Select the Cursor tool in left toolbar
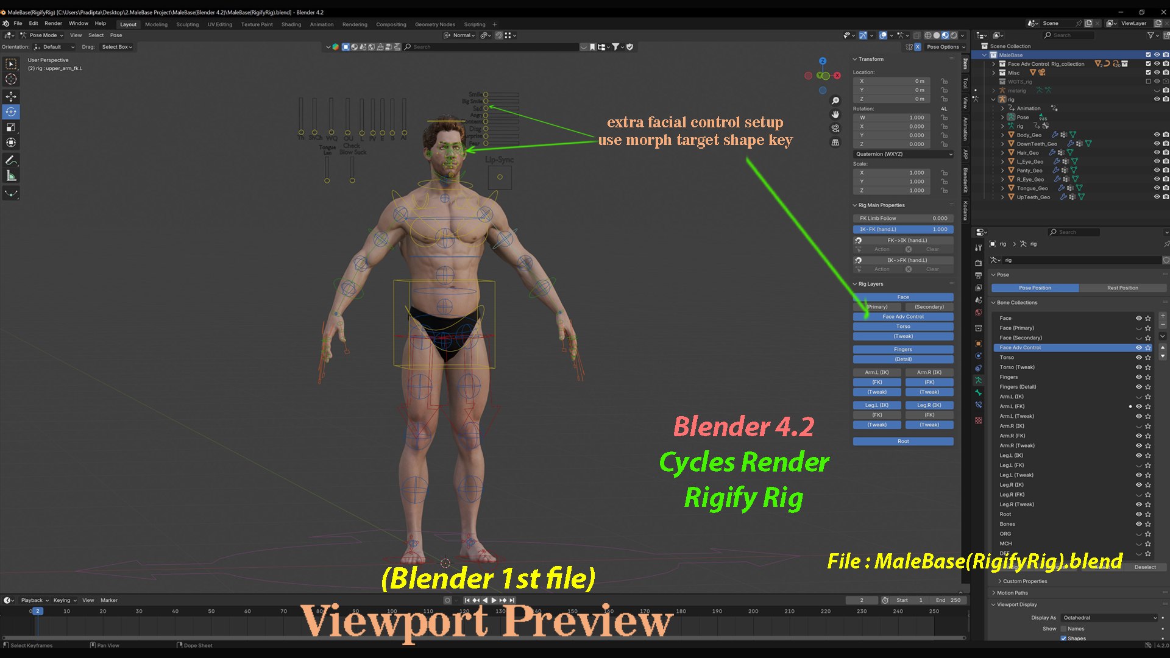Image resolution: width=1170 pixels, height=658 pixels. (x=11, y=79)
